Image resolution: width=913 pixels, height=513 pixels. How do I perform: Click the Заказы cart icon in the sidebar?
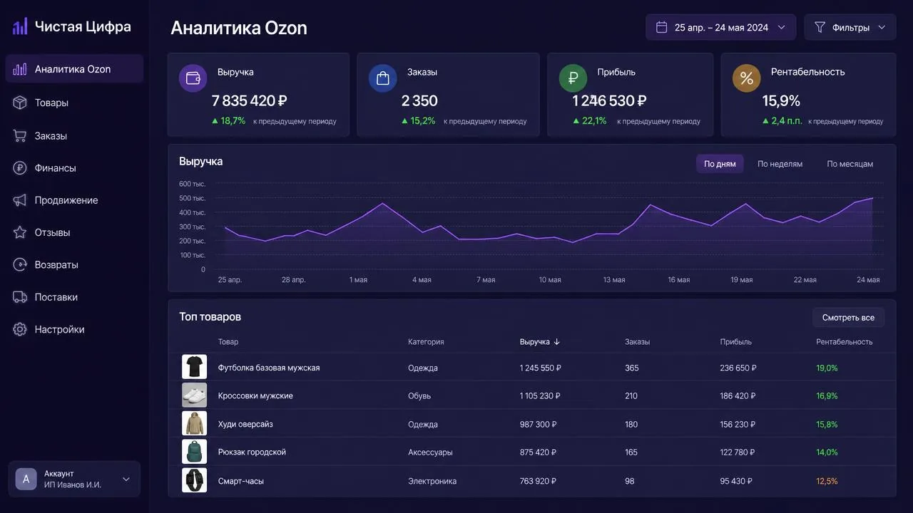pos(20,135)
